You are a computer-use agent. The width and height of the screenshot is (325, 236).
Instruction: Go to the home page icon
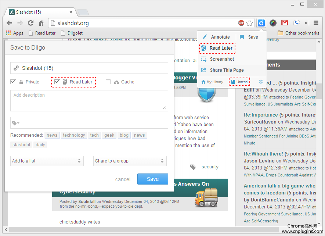pyautogui.click(x=41, y=23)
